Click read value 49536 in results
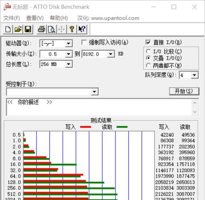 coord(188,135)
